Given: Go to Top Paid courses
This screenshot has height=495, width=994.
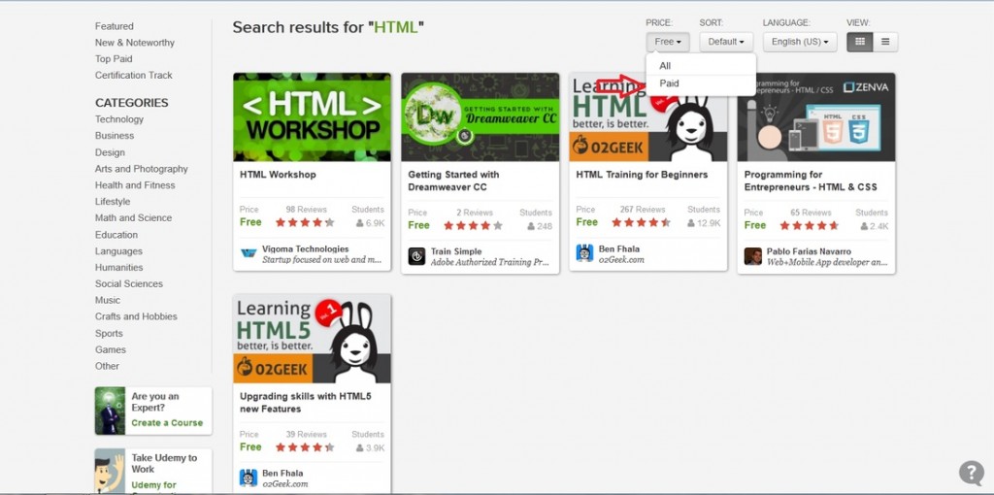Looking at the screenshot, I should (x=114, y=59).
